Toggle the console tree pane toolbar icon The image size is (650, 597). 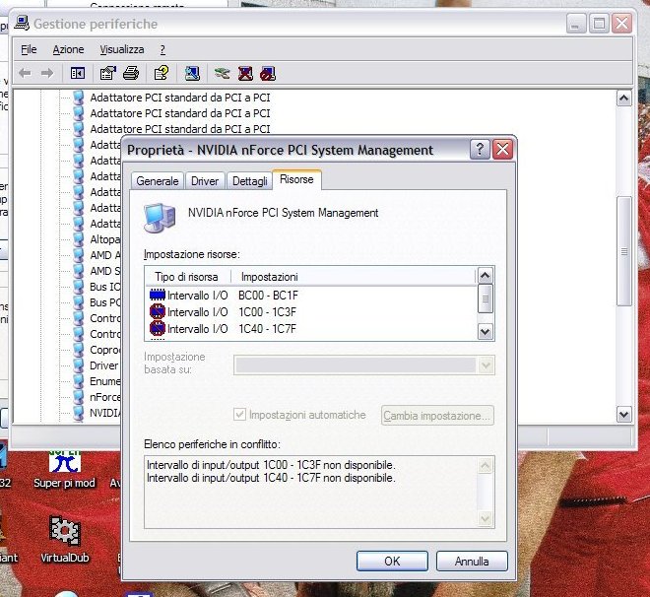point(78,73)
